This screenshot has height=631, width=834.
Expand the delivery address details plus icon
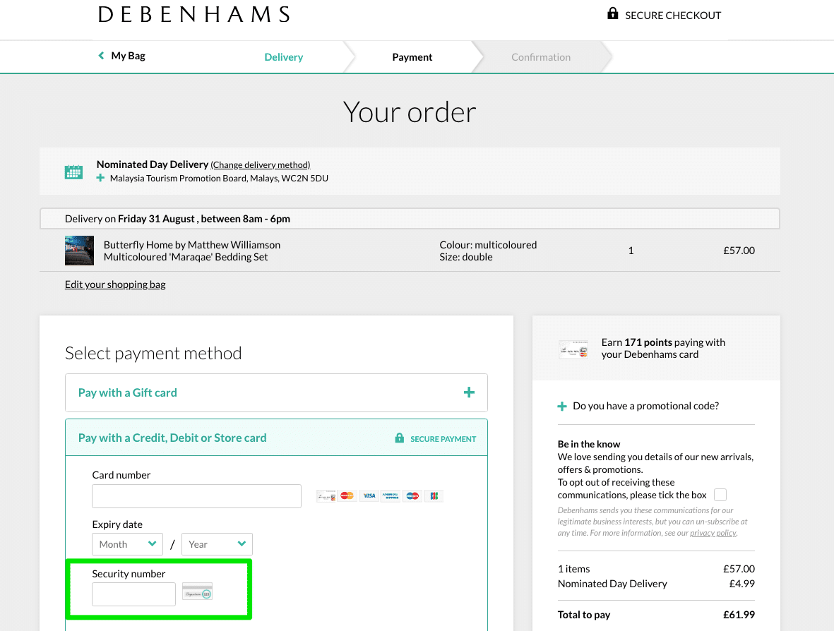tap(100, 178)
